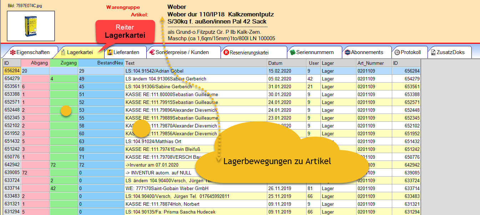Click text 'LS ändern 104.91306Sabine Gerberich'
The height and width of the screenshot is (215, 480).
[x=166, y=79]
